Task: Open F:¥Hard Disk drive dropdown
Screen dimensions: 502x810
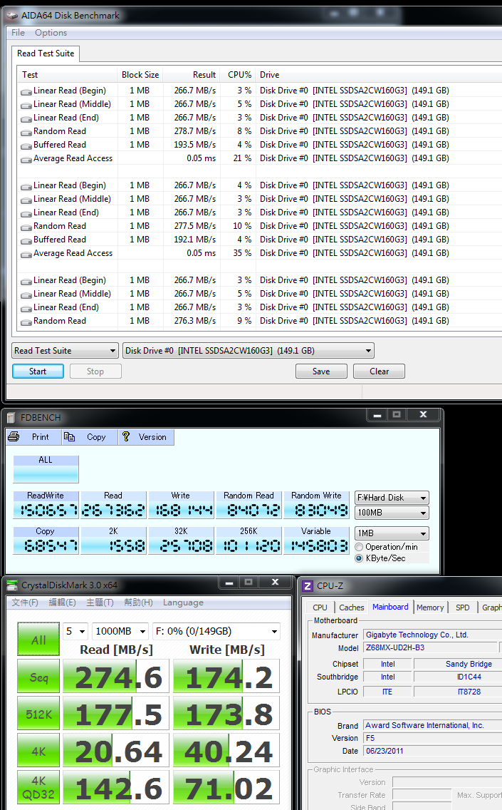Action: (x=392, y=498)
